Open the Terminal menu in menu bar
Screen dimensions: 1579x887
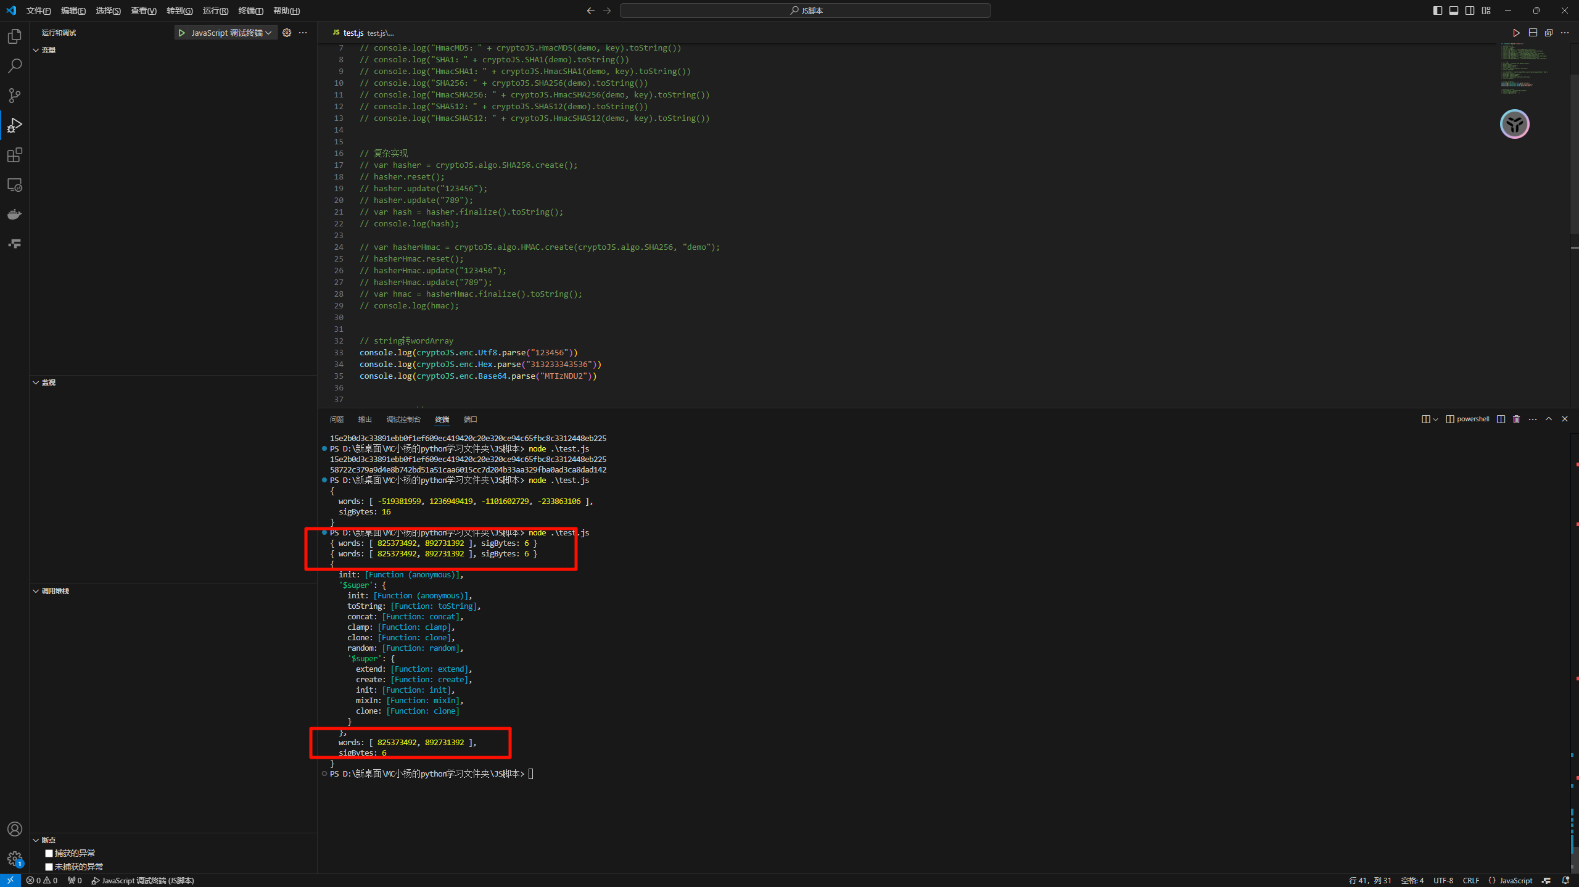click(250, 10)
